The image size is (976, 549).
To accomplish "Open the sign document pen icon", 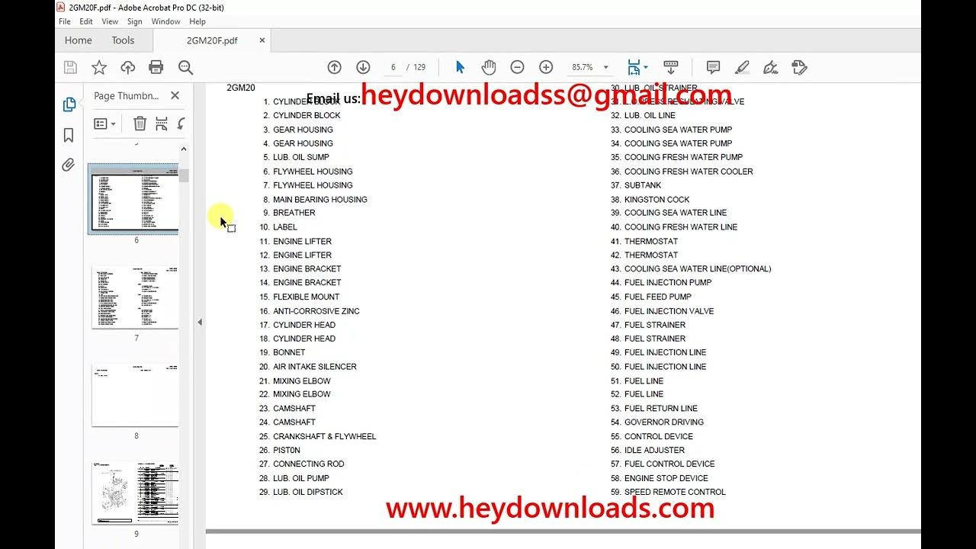I will tap(771, 67).
